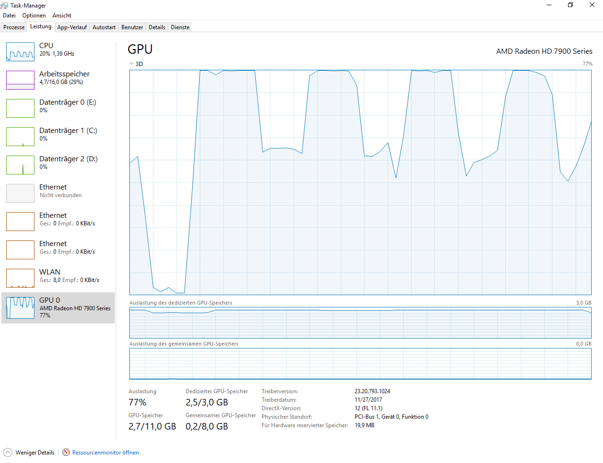The image size is (603, 463).
Task: Switch to the Prozesse tab
Action: [14, 27]
